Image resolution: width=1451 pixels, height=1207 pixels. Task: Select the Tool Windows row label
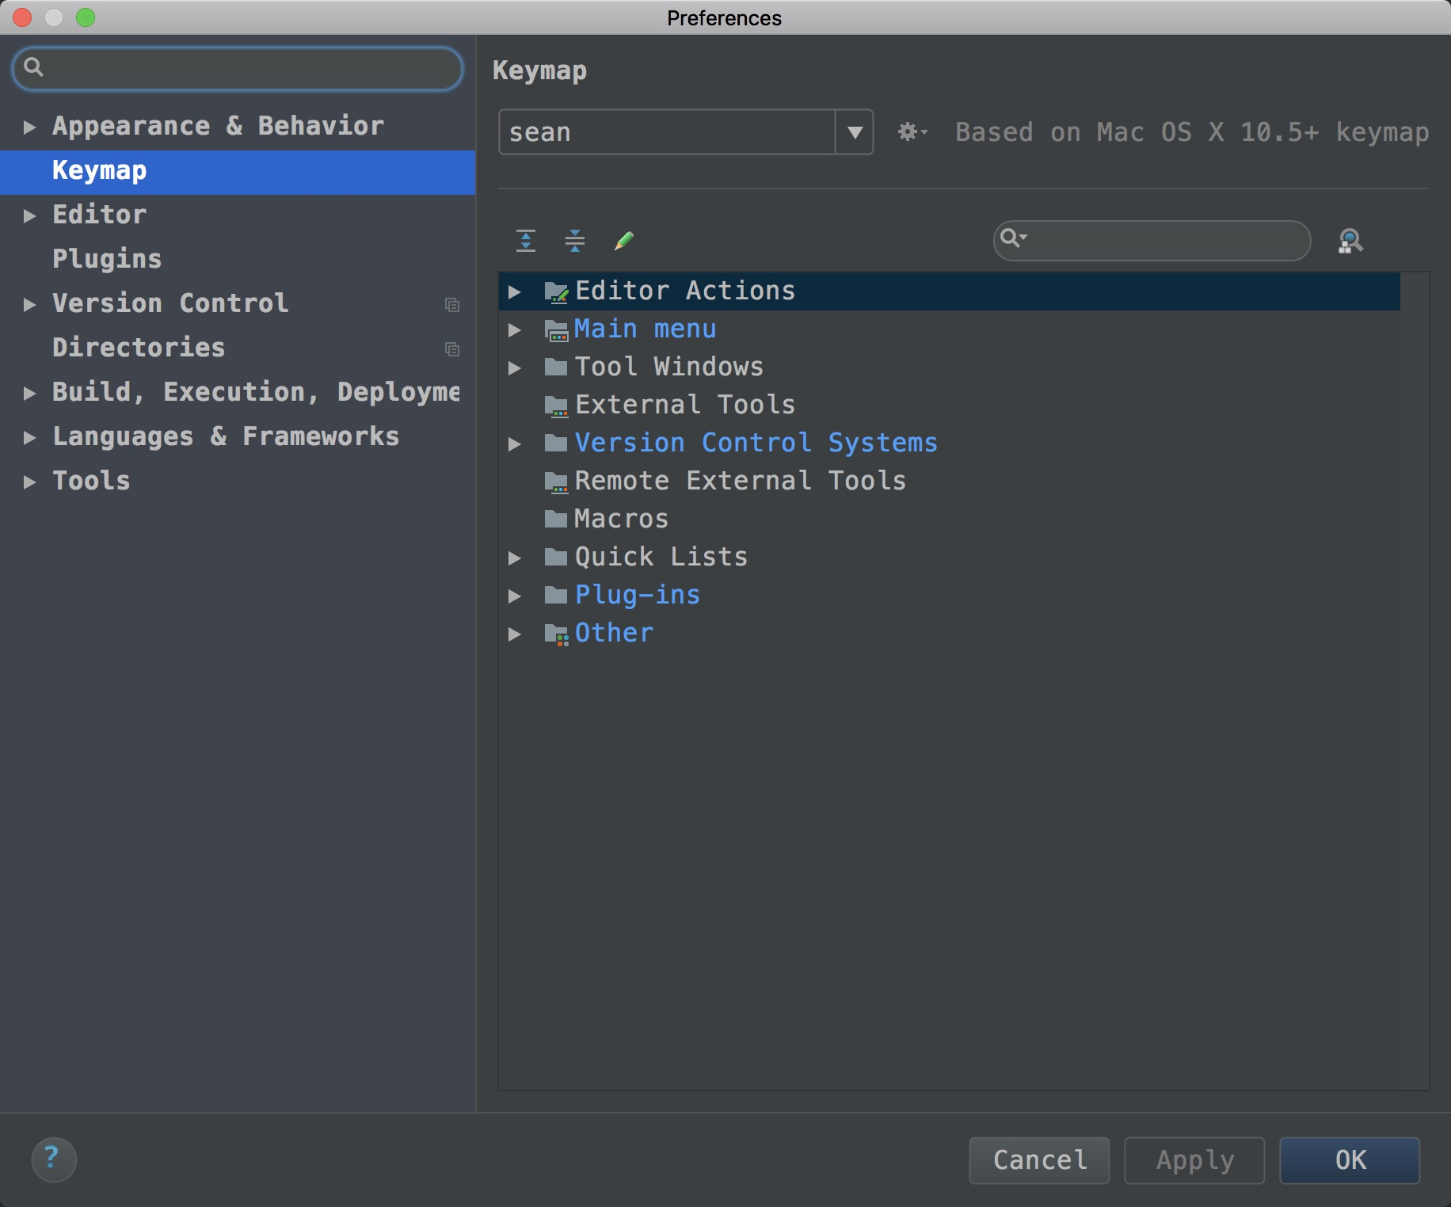(x=669, y=367)
